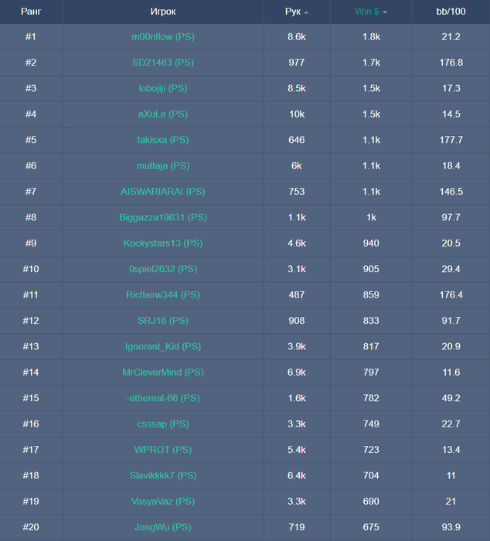The image size is (490, 541).
Task: Open MrCleverMind (PS) player details
Action: [x=163, y=373]
